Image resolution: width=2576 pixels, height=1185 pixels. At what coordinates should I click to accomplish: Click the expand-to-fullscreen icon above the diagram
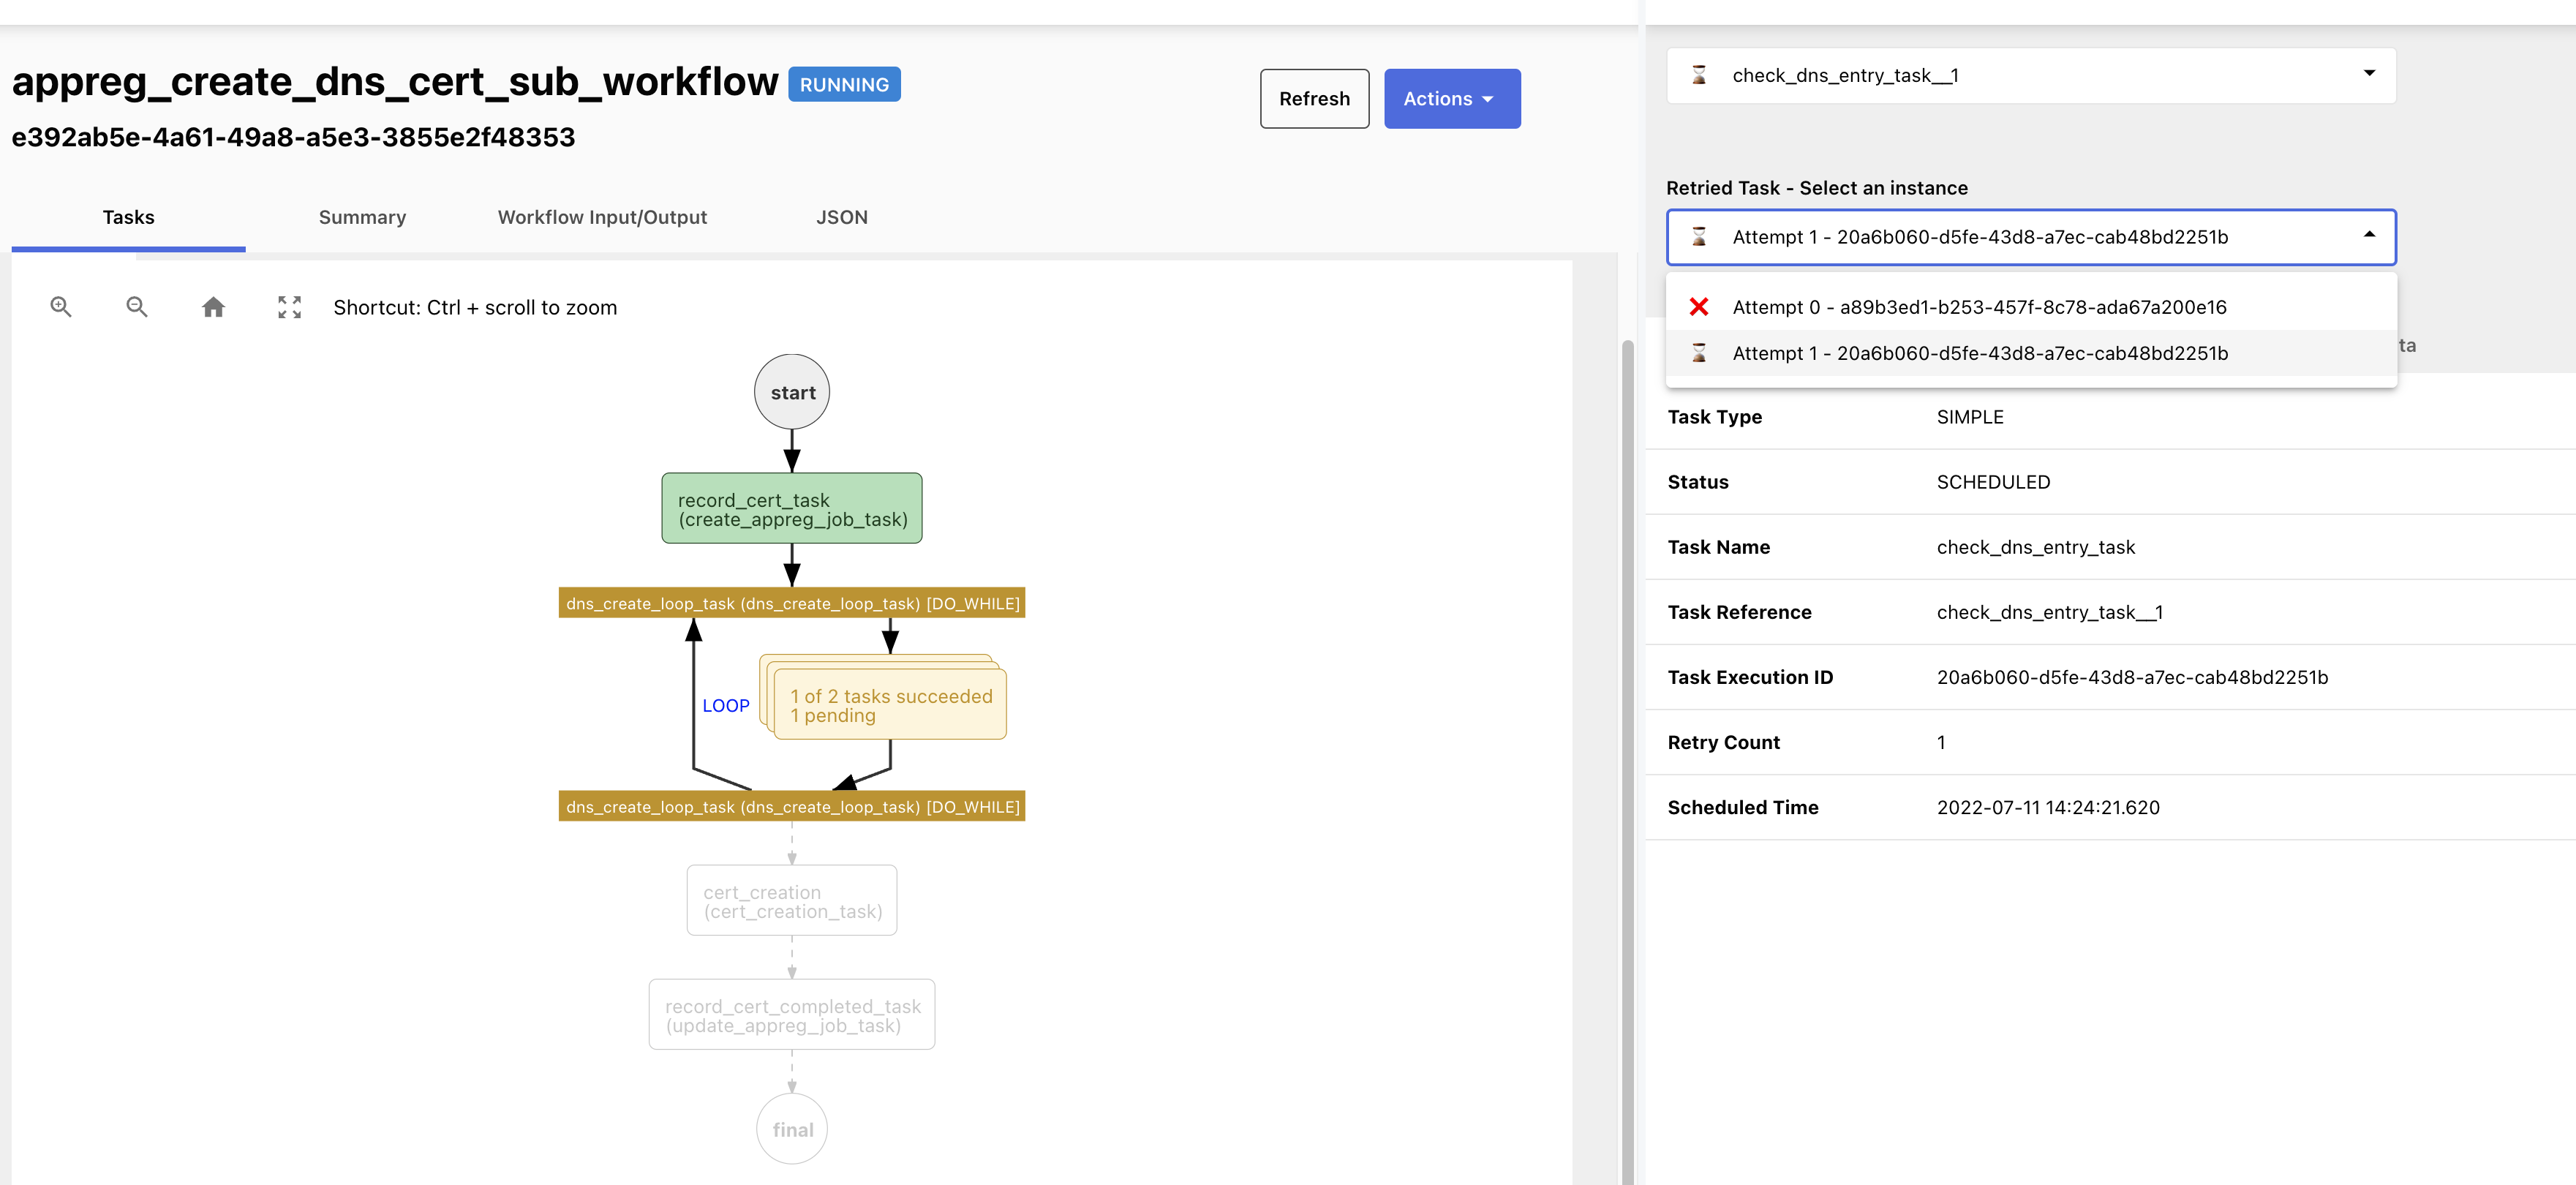coord(289,307)
